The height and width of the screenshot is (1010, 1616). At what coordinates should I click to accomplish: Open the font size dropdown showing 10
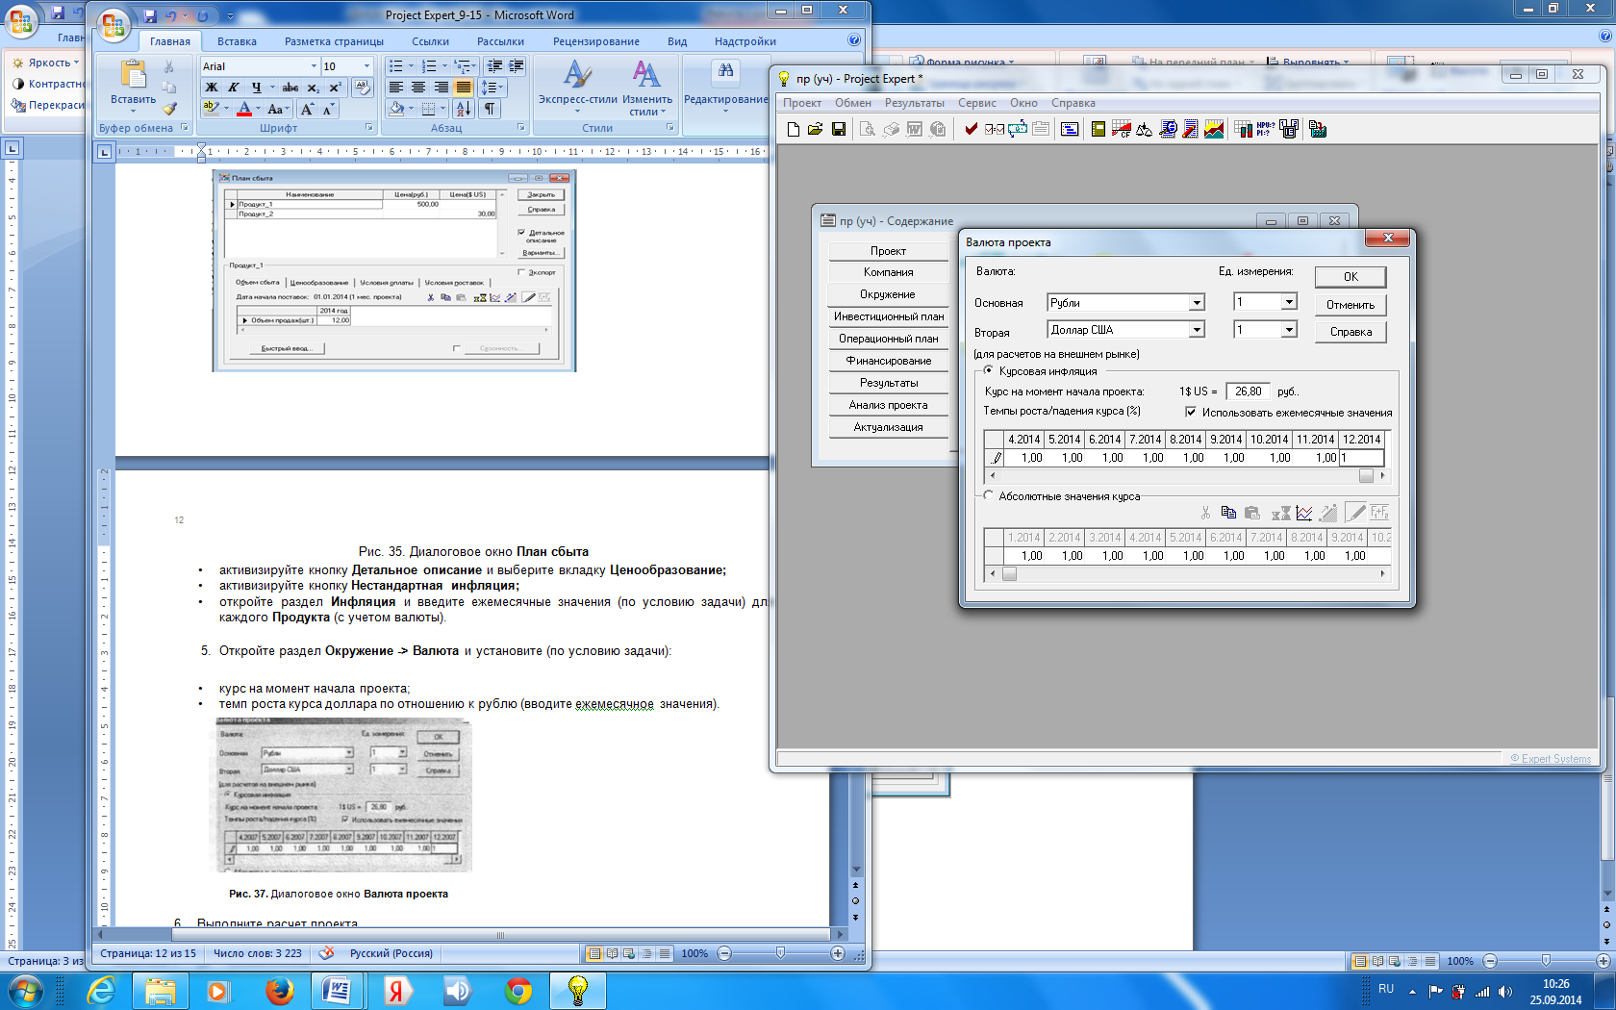click(x=366, y=66)
